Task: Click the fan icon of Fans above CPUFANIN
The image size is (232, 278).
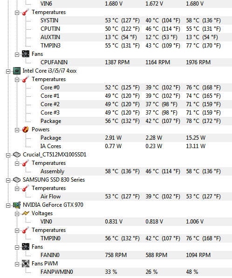Action: click(x=26, y=54)
